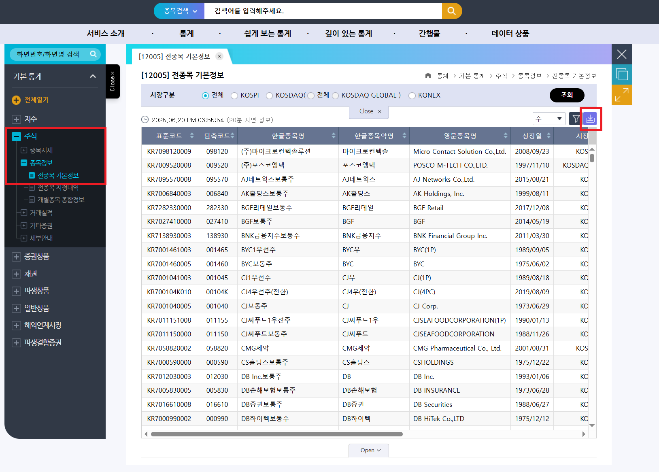This screenshot has width=659, height=472.
Task: Click the Close filter panel toggle
Action: point(369,112)
